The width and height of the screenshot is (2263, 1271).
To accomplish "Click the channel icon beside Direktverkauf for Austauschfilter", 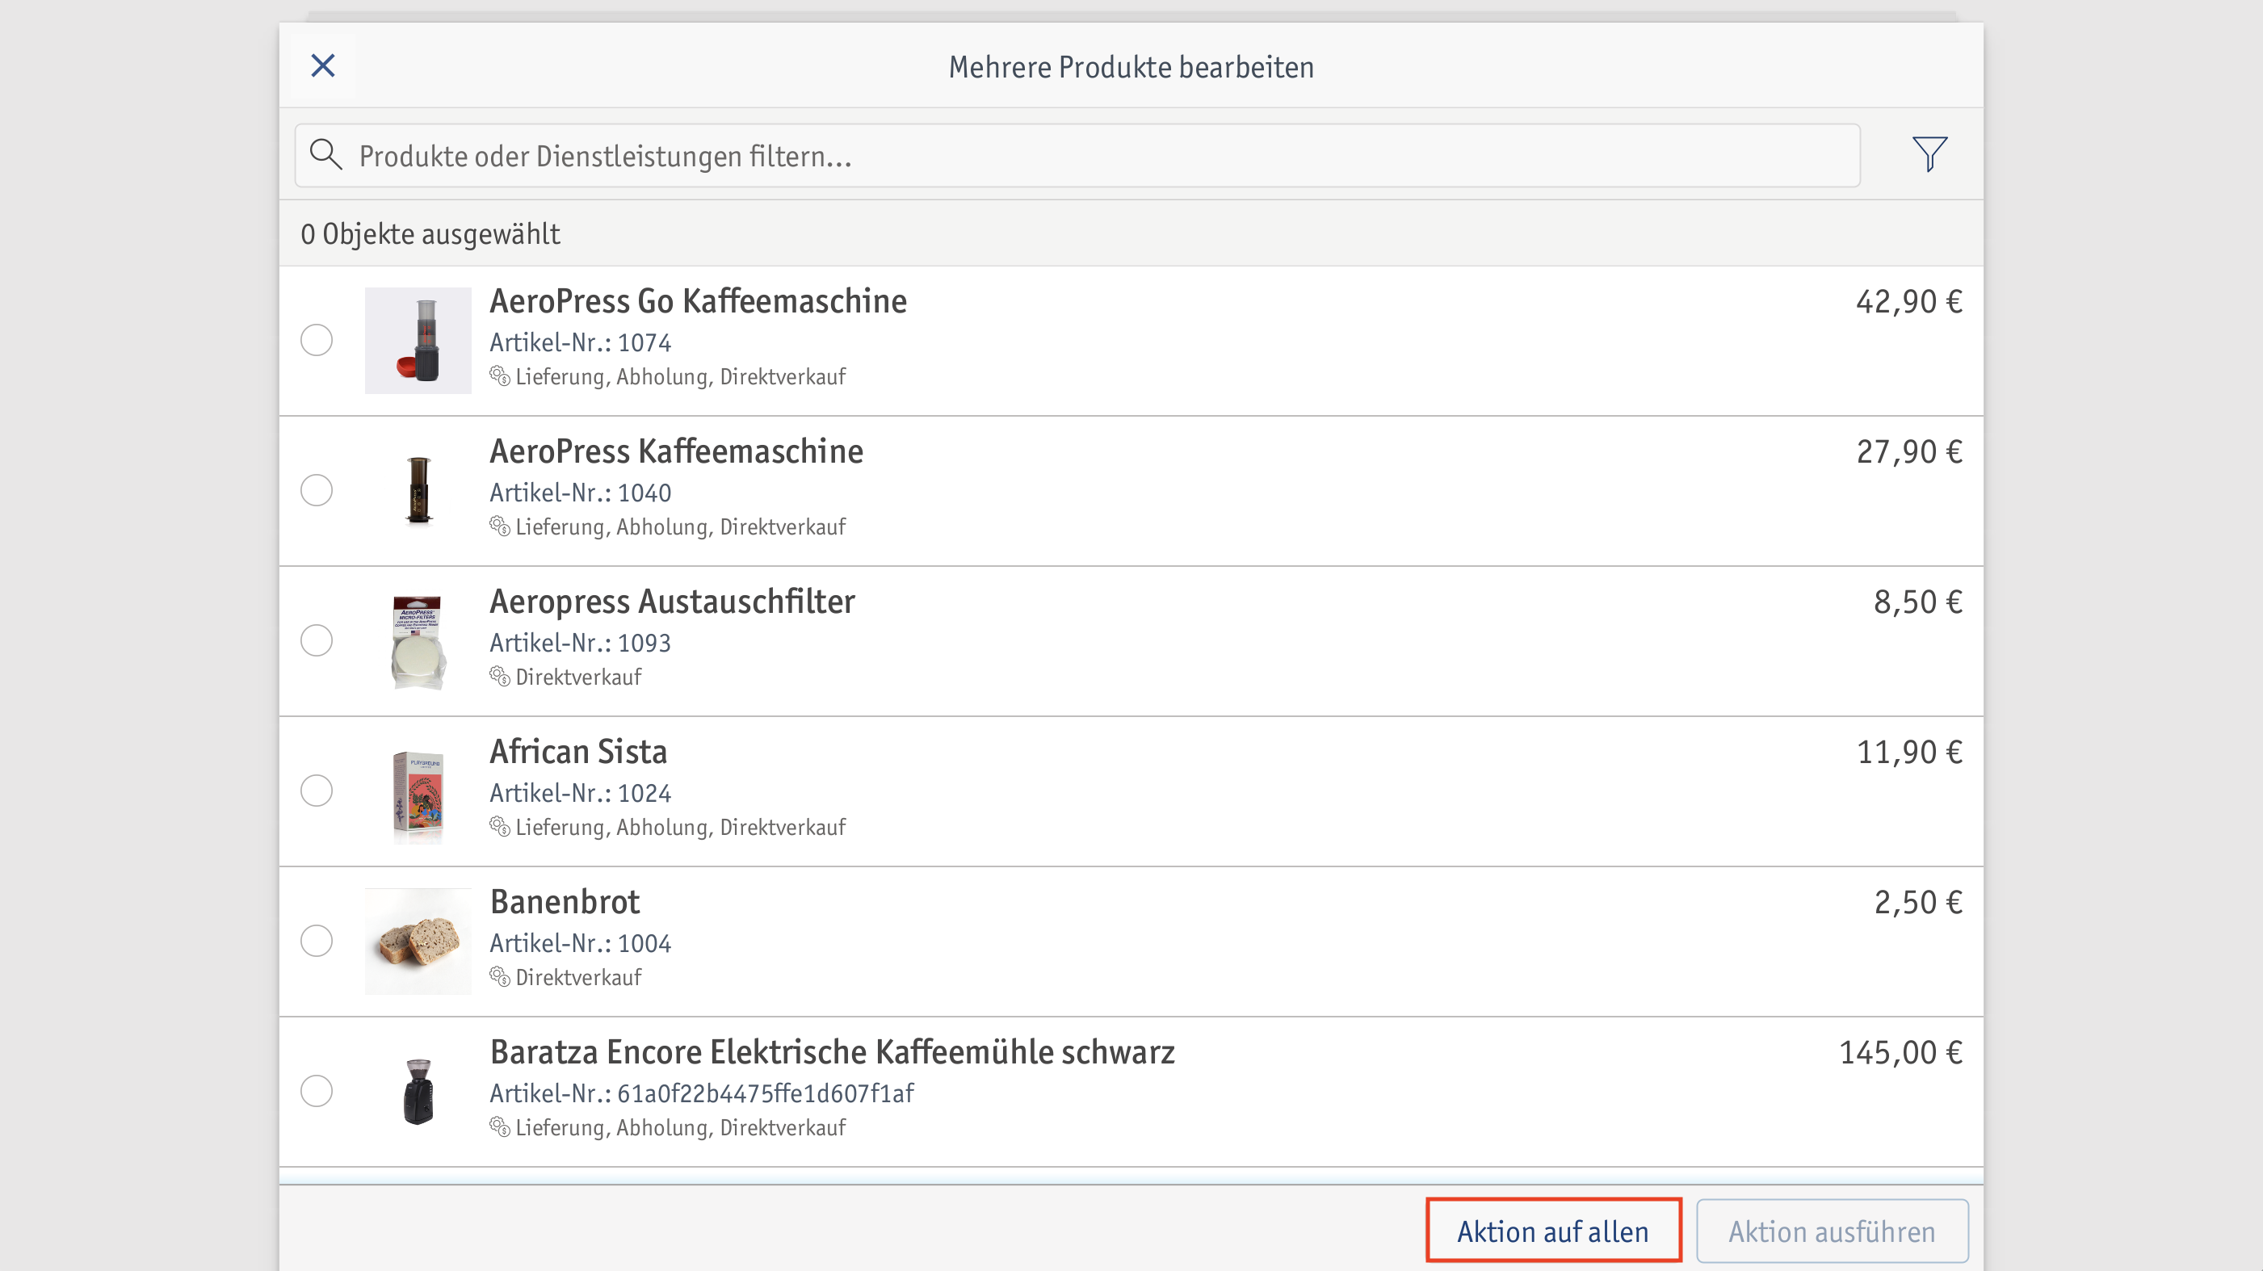I will coord(500,677).
